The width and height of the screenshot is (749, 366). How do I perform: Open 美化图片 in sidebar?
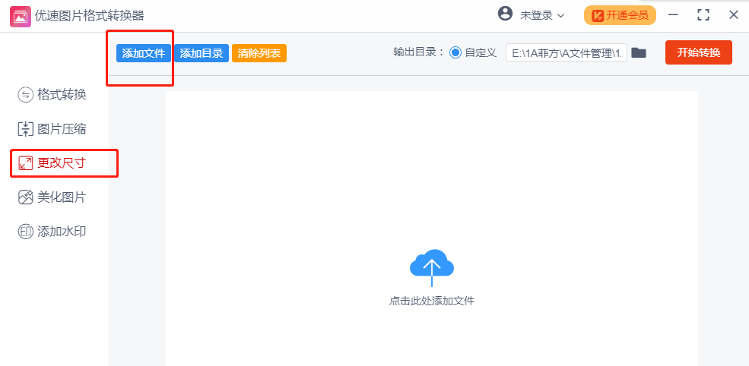coord(52,197)
